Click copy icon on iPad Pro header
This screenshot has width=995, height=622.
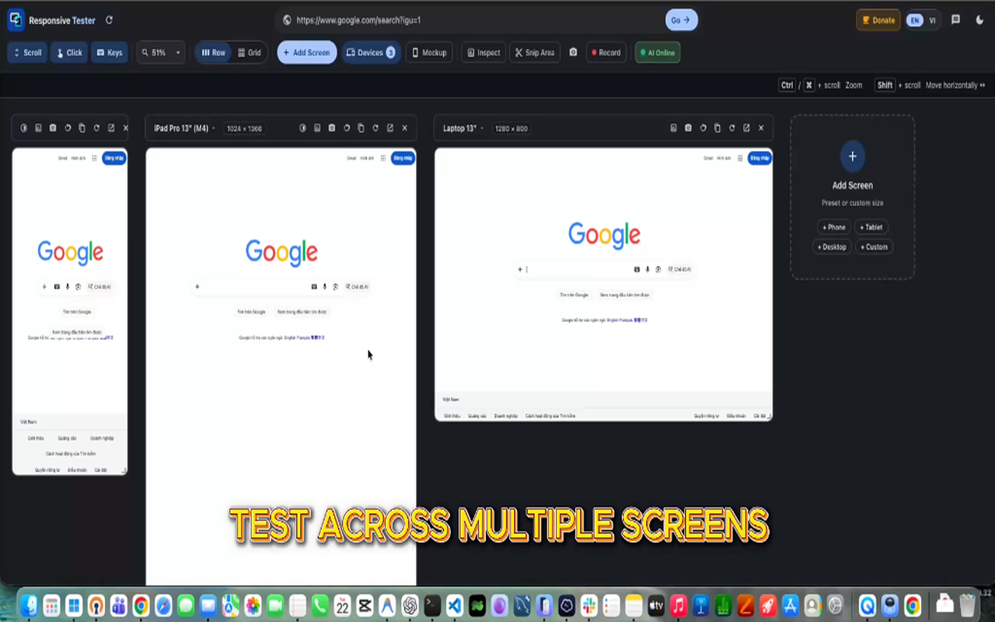[x=361, y=128]
